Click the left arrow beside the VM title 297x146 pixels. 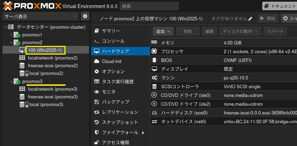[96, 19]
